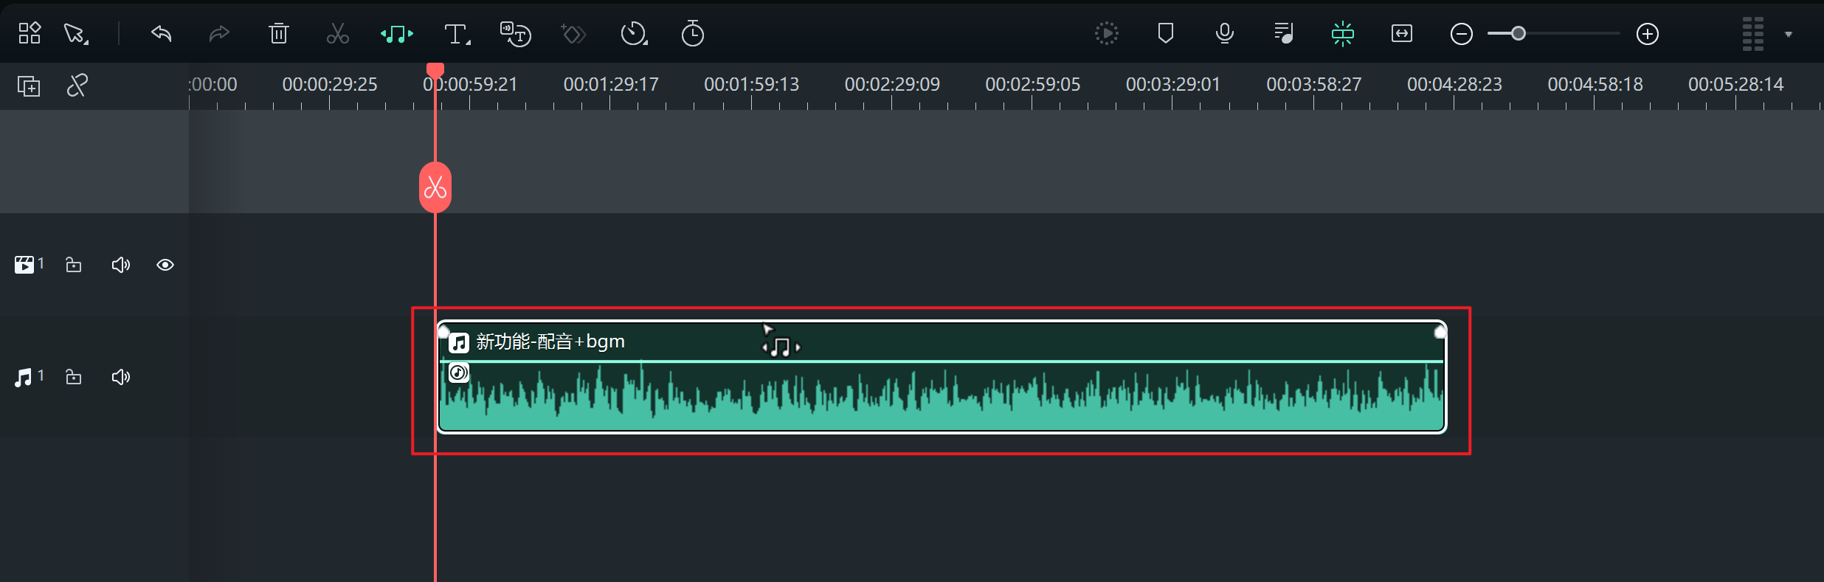
Task: Toggle auto snapping on the timeline
Action: (x=1343, y=34)
